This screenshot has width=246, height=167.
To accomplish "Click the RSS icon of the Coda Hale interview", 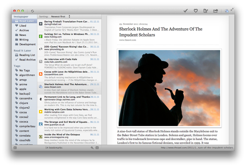I will [x=41, y=61].
